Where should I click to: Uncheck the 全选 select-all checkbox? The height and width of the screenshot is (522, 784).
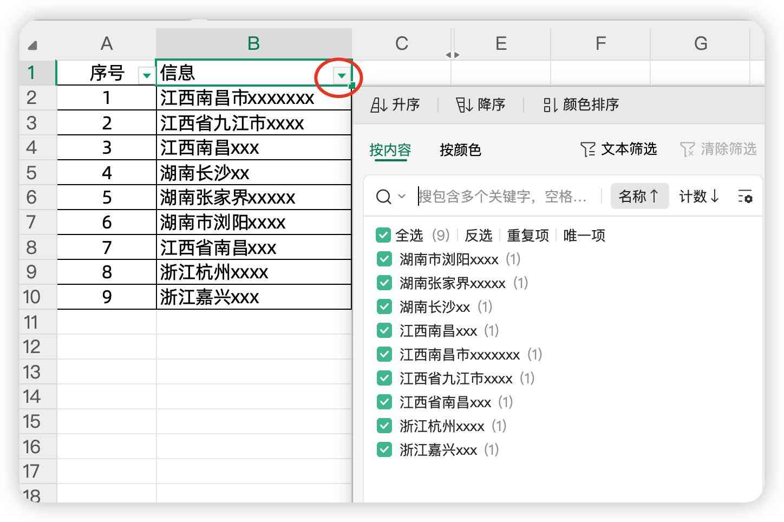point(384,235)
